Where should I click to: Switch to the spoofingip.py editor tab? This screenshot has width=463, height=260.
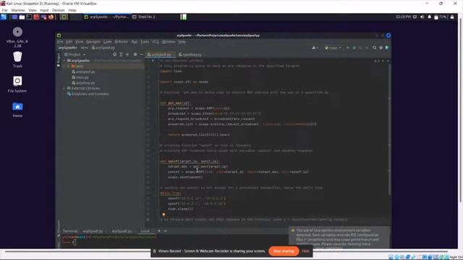[x=190, y=55]
